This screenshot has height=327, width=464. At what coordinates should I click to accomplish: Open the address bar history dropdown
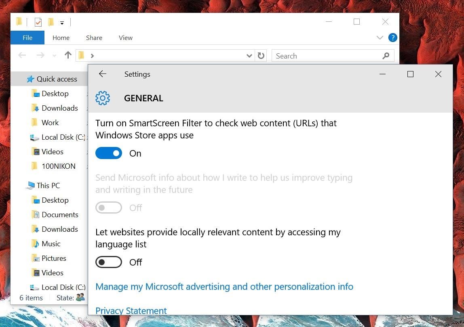coord(249,56)
